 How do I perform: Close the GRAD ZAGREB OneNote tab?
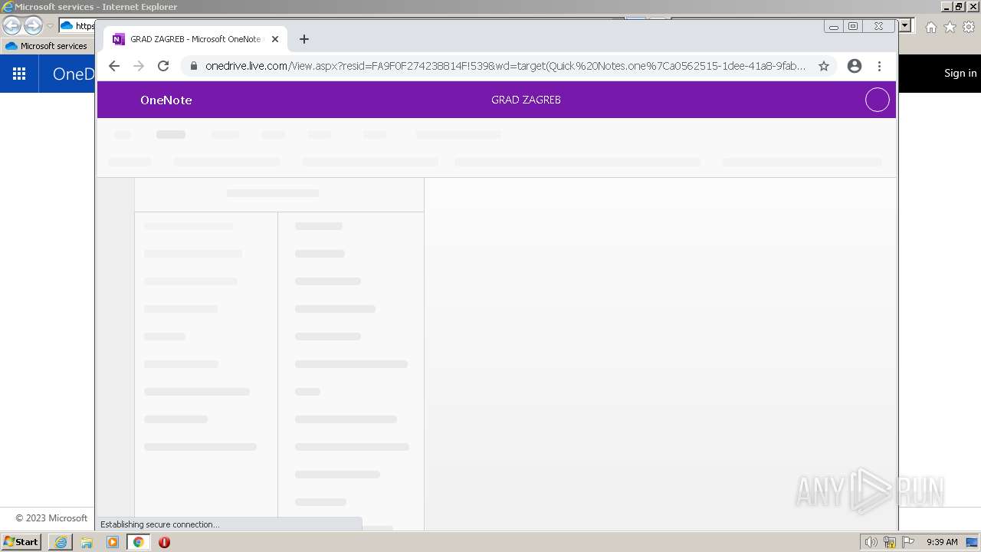coord(275,39)
